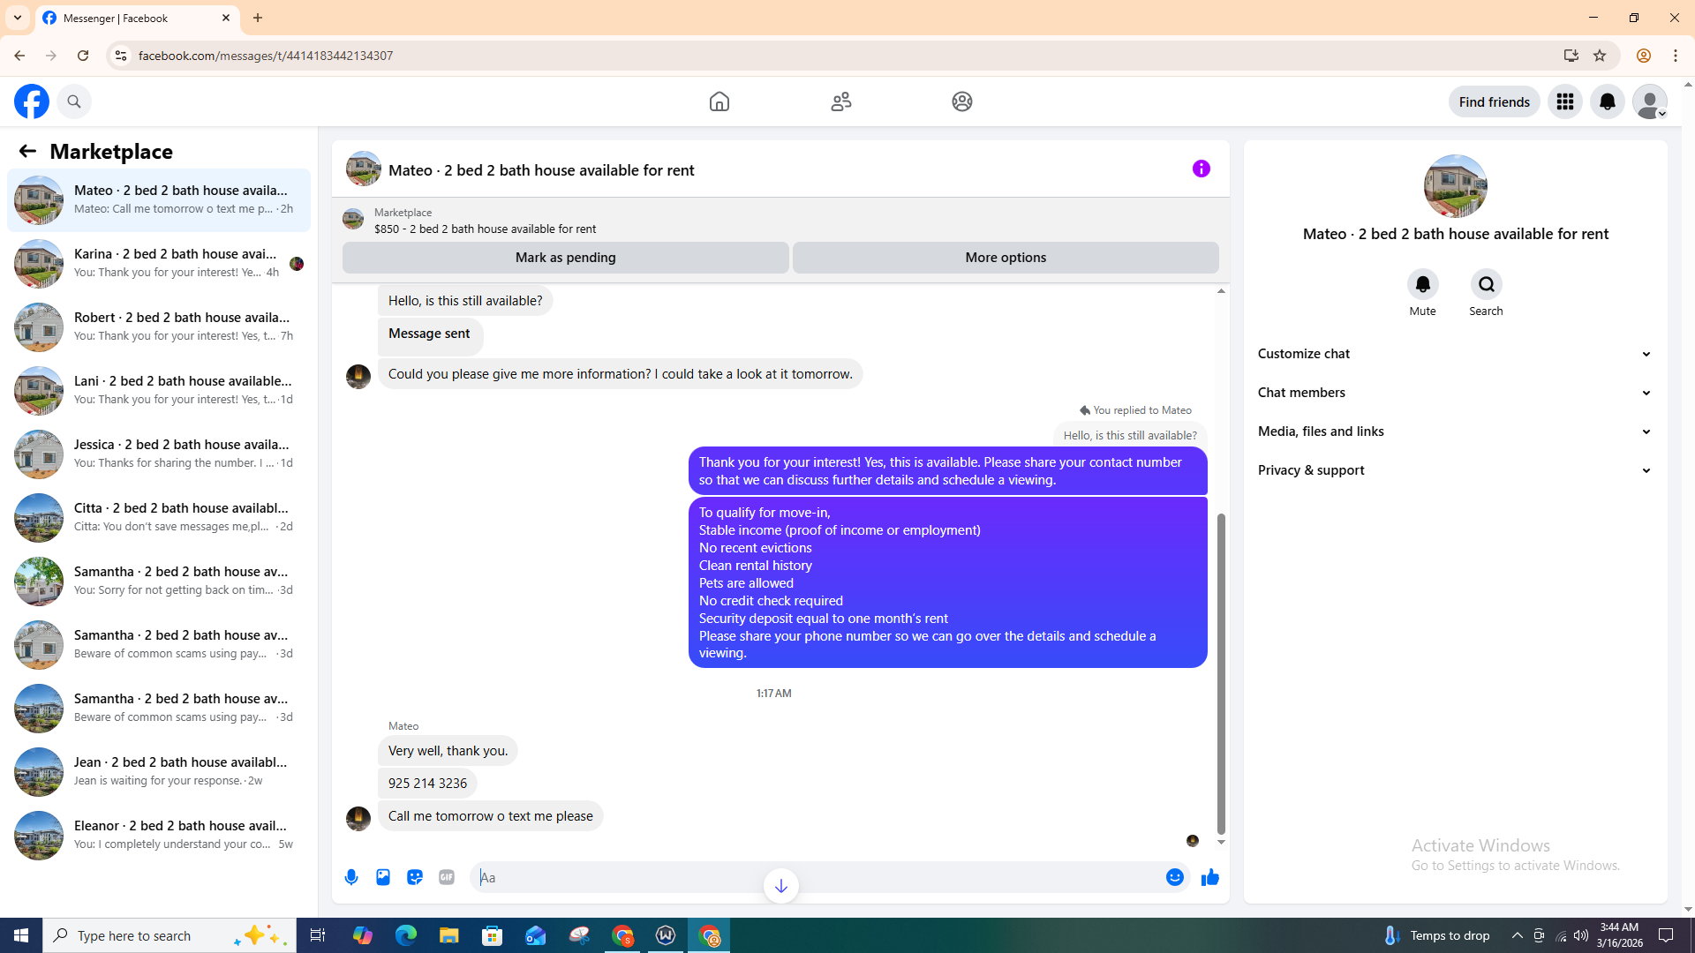Screen dimensions: 1695x953
Task: Send a thumbs-up like
Action: click(x=1209, y=877)
